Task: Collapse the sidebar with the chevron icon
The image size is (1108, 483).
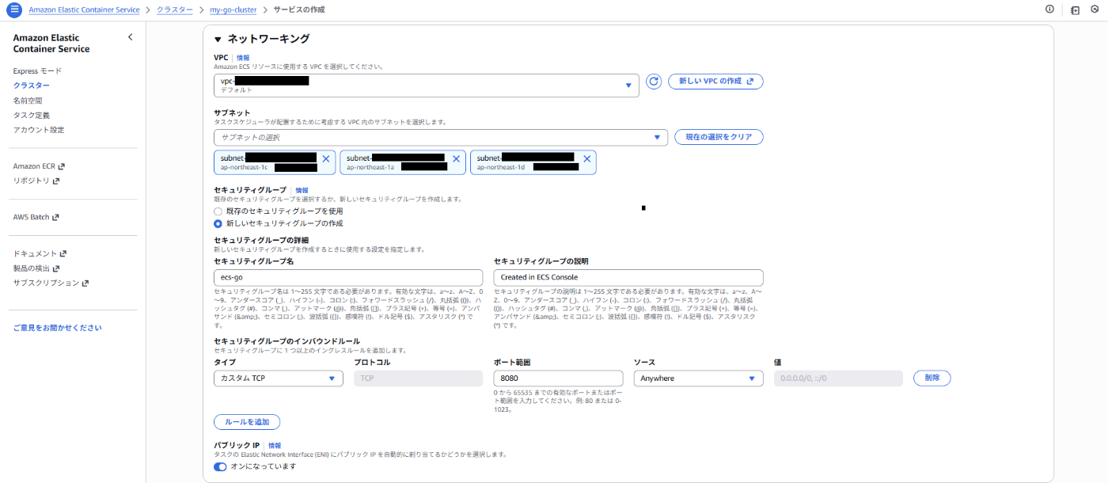Action: 131,37
